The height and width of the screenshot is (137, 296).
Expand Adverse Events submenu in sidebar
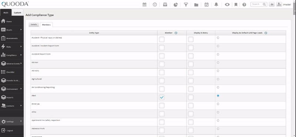[x=21, y=63]
